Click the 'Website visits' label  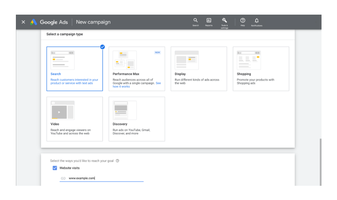(69, 168)
